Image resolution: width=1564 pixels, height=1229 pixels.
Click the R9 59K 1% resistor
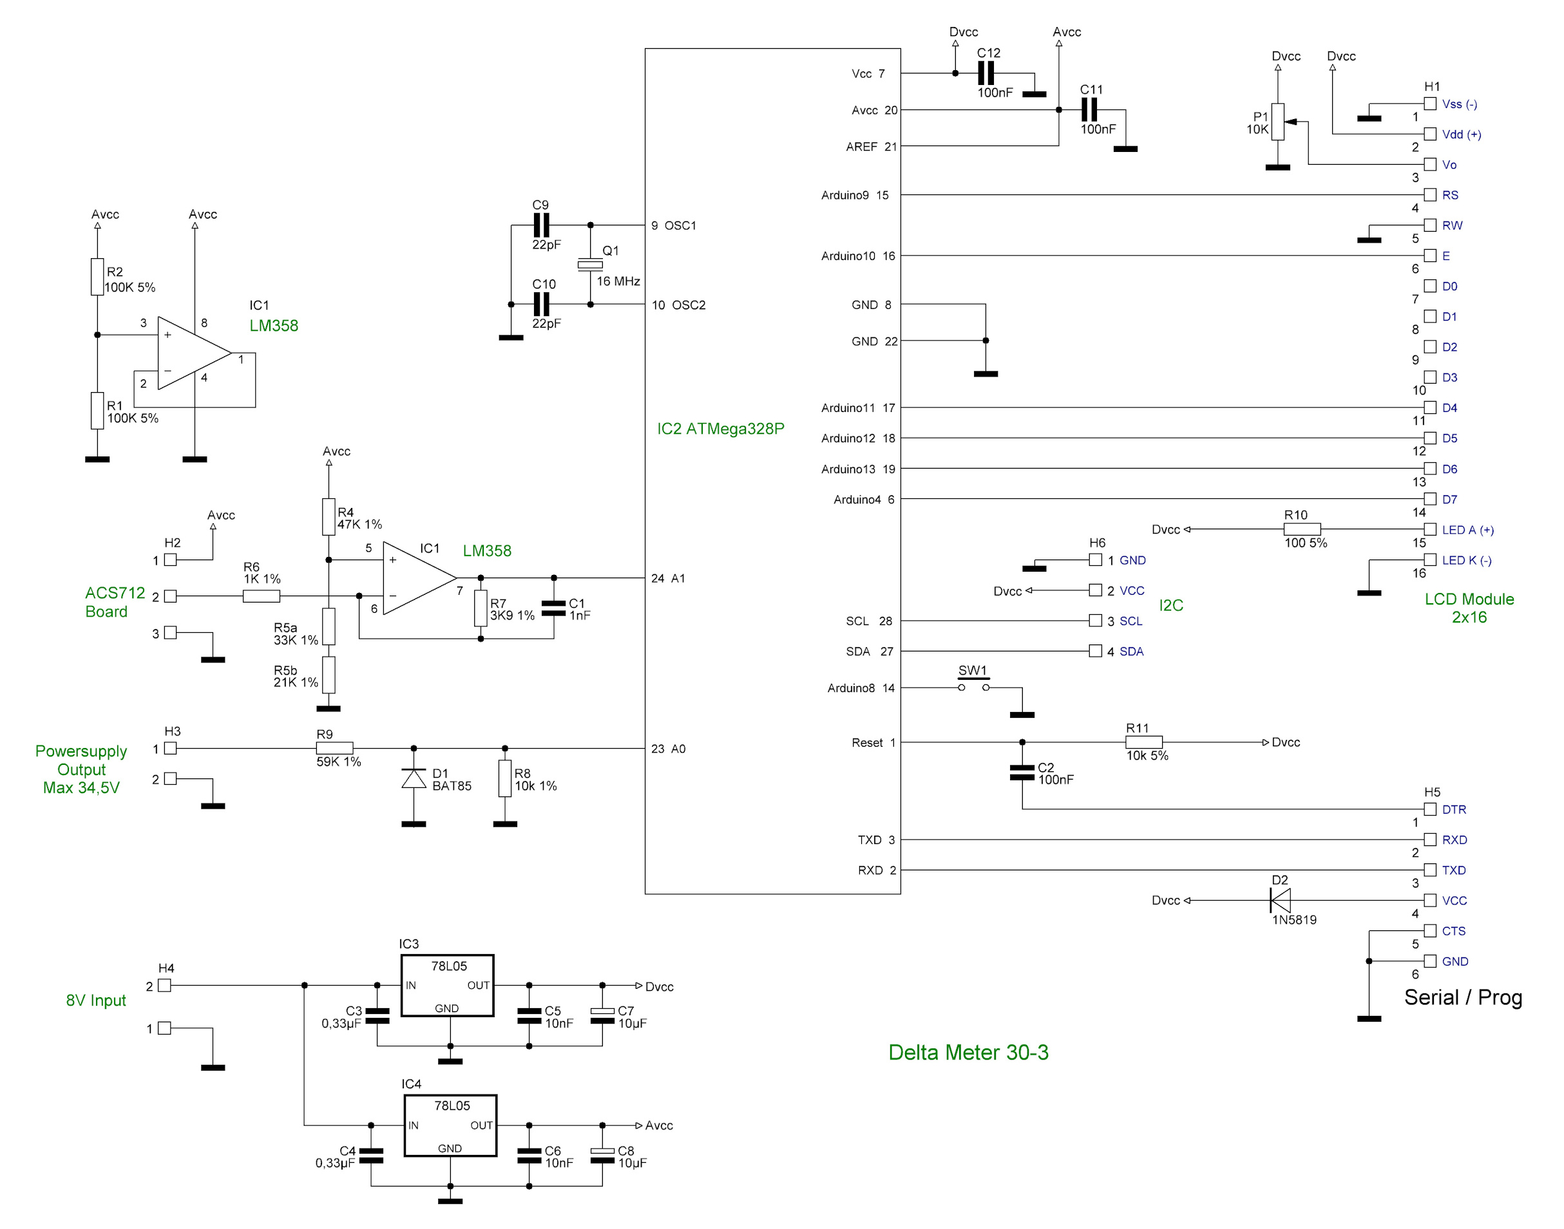click(x=334, y=747)
